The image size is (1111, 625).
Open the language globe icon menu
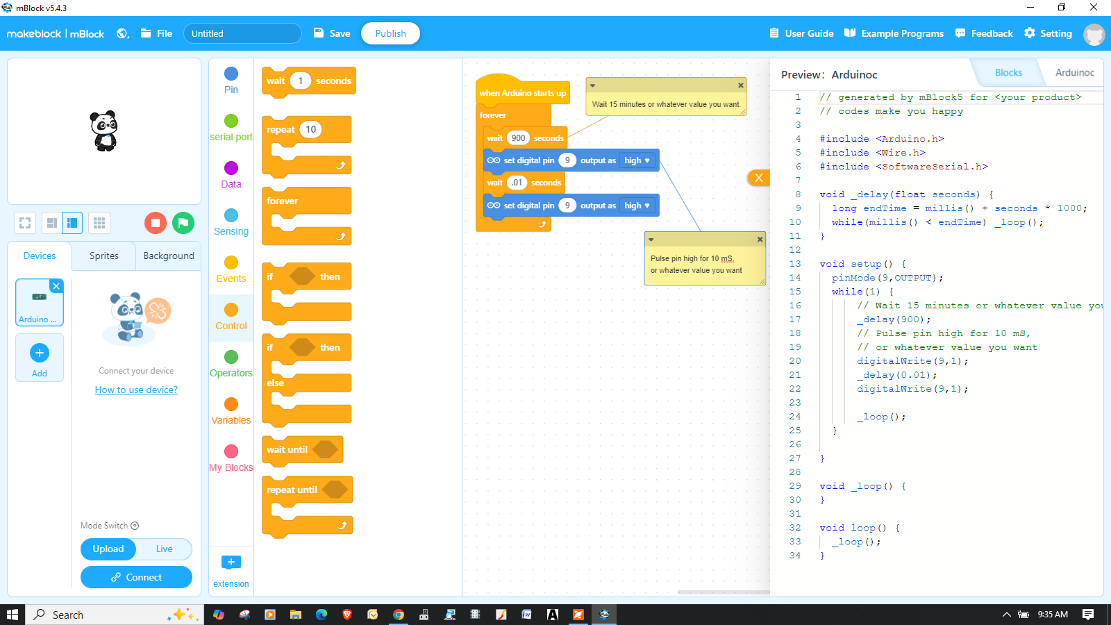click(123, 33)
